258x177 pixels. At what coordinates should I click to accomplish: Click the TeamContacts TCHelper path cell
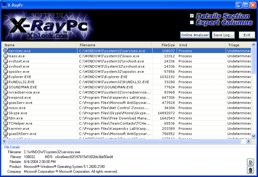[x=115, y=123]
